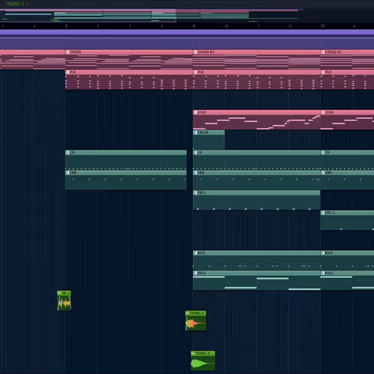Image resolution: width=374 pixels, height=374 pixels.
Task: Click the CRASH clip menu icon
Action: point(195,132)
